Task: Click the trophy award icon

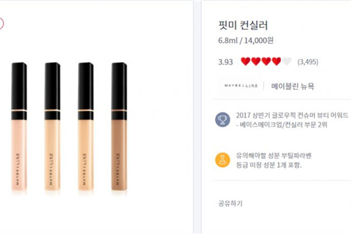Action: [222, 120]
